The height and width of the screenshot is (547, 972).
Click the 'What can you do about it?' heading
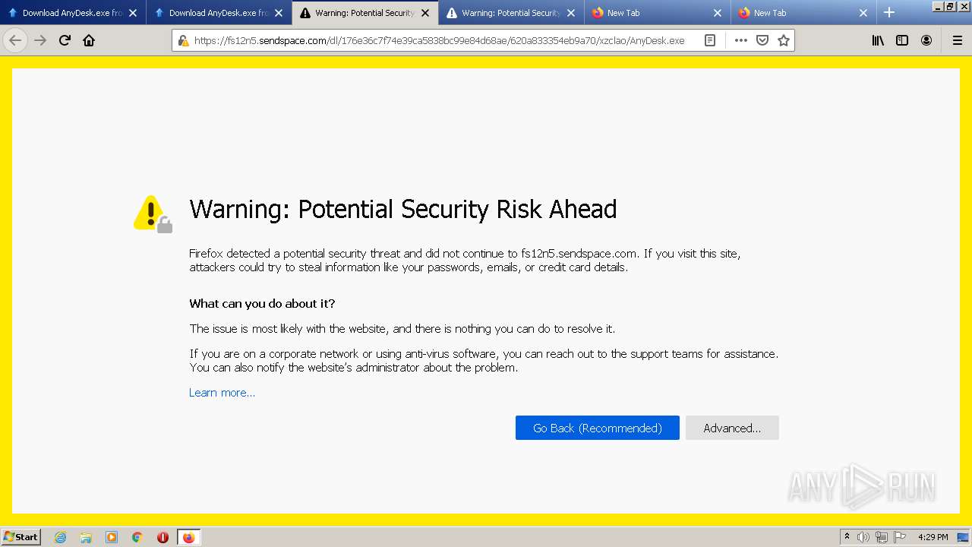pos(262,304)
